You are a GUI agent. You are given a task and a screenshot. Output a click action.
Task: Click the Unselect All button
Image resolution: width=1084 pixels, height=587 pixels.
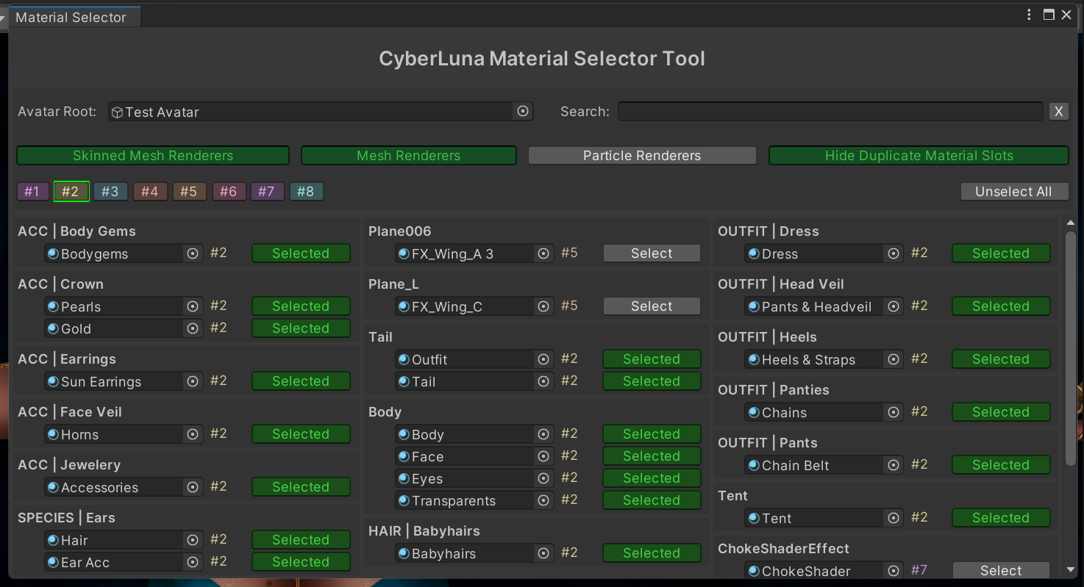pyautogui.click(x=1013, y=192)
